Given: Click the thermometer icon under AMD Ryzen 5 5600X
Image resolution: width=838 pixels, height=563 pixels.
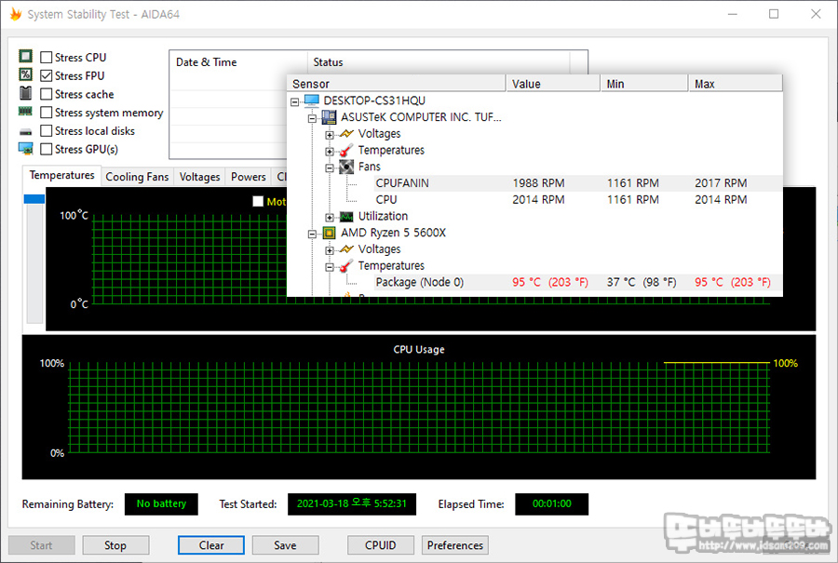Looking at the screenshot, I should pos(346,265).
